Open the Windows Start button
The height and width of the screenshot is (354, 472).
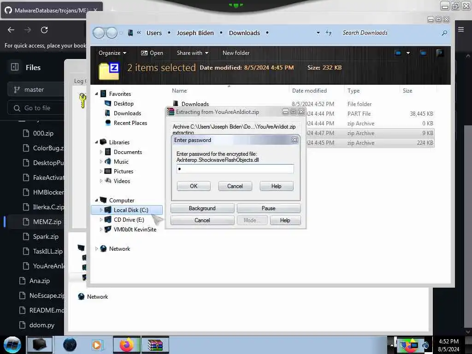[x=12, y=345]
